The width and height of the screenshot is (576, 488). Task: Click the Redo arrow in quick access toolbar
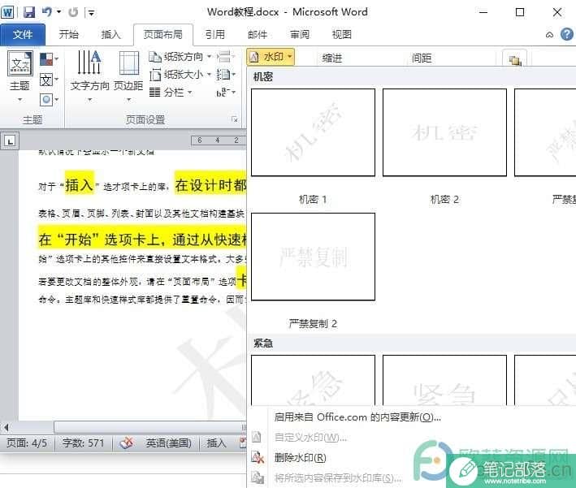coord(73,12)
